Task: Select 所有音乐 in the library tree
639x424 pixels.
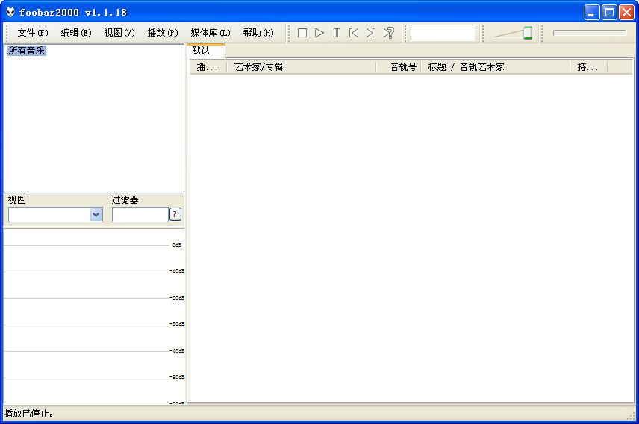Action: pyautogui.click(x=26, y=51)
